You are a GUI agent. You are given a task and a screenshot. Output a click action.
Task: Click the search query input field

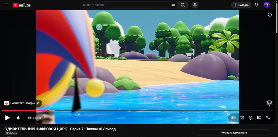pyautogui.click(x=126, y=5)
